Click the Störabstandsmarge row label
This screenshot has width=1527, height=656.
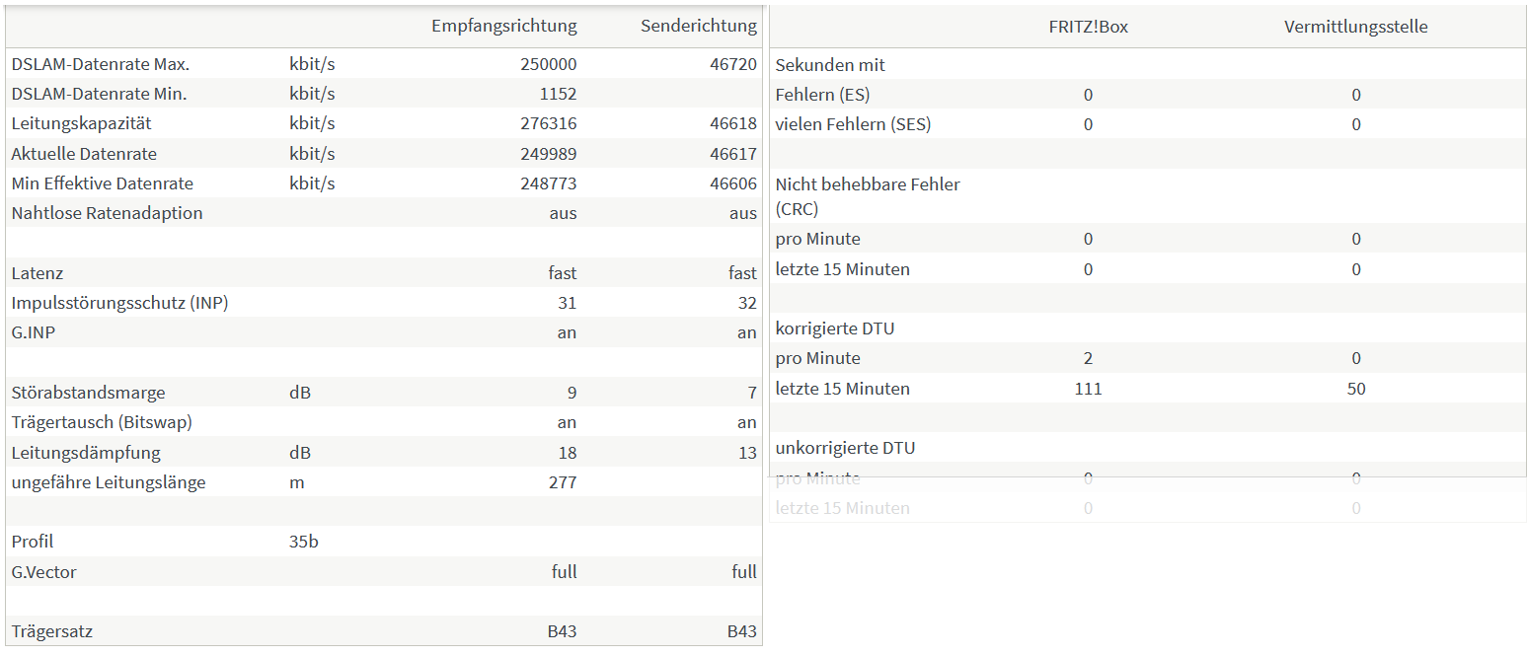tap(89, 393)
